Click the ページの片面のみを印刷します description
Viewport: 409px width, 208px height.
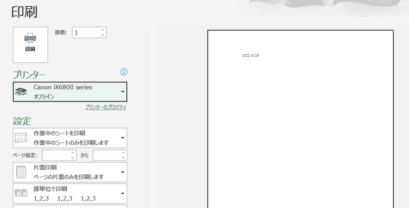click(x=69, y=177)
